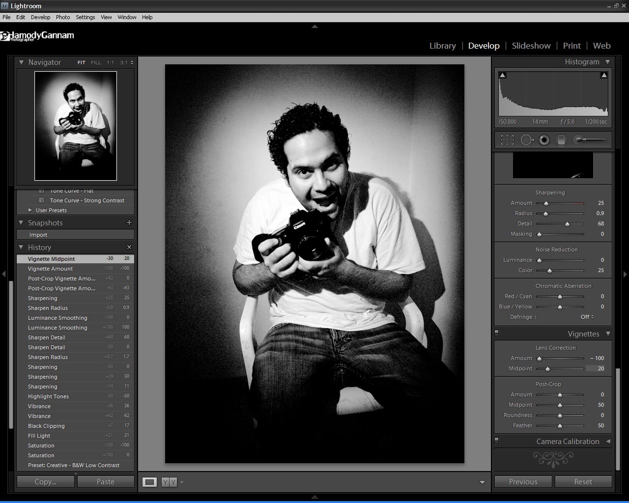
Task: Open the Photo menu
Action: click(x=63, y=17)
